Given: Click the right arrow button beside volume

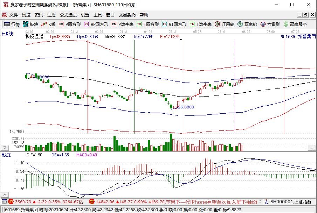Looking at the screenshot, I should click(x=311, y=148).
